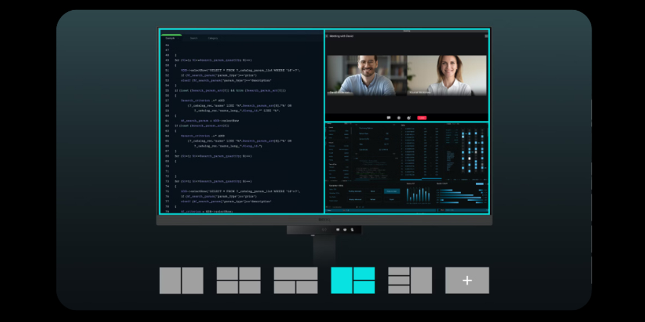645x322 pixels.
Task: Open the Search tab in code editor
Action: pos(193,38)
